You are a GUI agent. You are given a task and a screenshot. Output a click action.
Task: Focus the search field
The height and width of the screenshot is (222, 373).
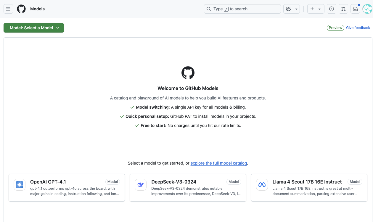(242, 9)
